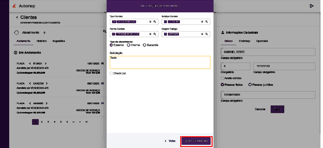Click the 75186475064 document field

point(268,95)
